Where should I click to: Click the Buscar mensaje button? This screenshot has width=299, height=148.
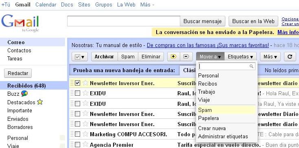(203, 21)
